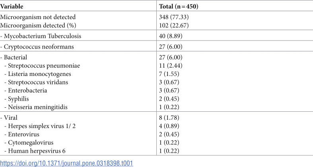Open the journal.pone DOI link
This screenshot has height=167, width=313.
point(66,163)
